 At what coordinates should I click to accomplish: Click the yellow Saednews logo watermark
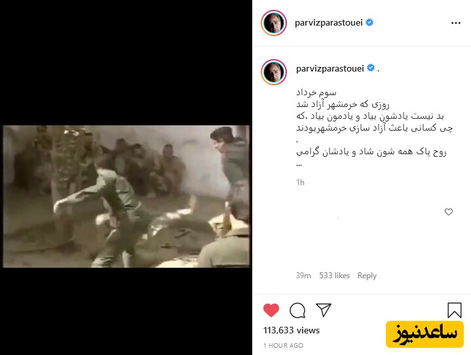(424, 334)
